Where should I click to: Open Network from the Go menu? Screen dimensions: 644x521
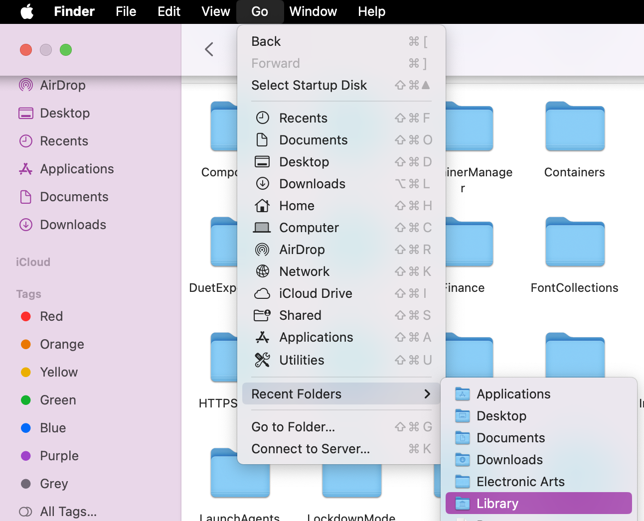[304, 271]
